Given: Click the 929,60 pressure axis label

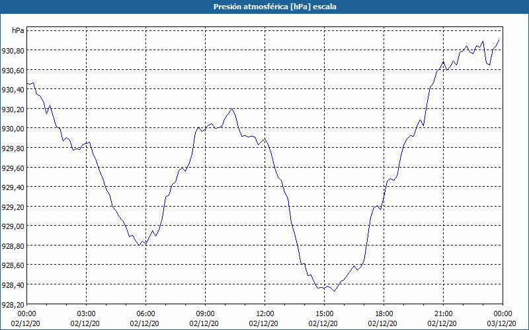Looking at the screenshot, I should 13,168.
